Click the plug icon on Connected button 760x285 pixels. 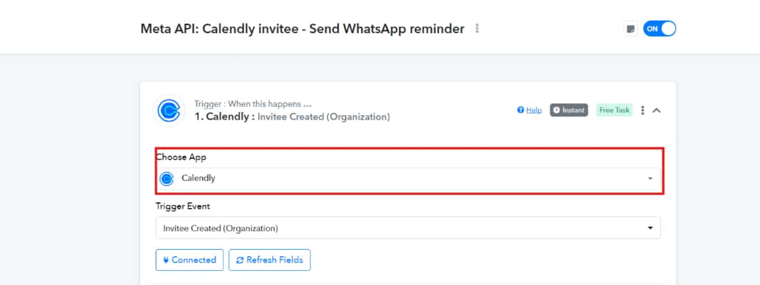165,260
